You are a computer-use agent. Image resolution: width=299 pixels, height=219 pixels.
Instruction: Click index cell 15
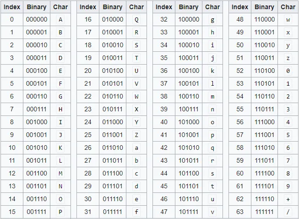tap(12, 212)
